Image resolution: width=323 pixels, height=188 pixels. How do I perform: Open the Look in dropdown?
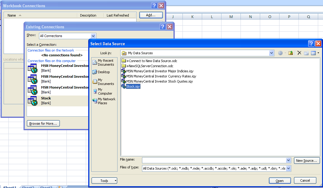point(271,53)
